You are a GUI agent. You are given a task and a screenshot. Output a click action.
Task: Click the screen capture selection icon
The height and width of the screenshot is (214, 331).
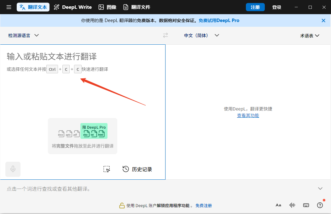[x=107, y=169]
